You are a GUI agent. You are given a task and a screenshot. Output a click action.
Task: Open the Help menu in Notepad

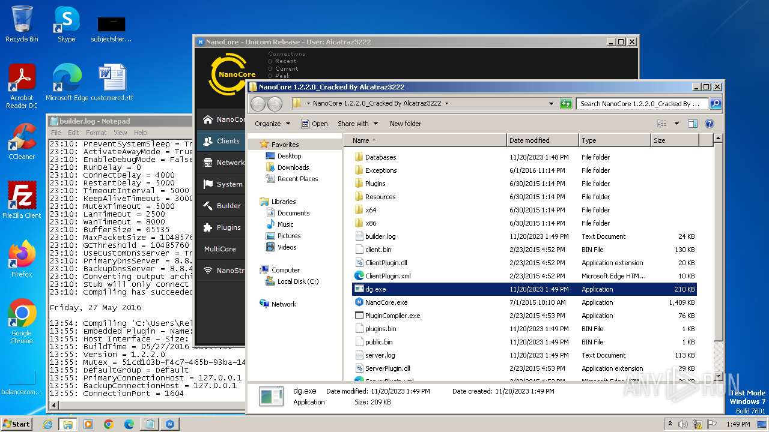tap(140, 133)
